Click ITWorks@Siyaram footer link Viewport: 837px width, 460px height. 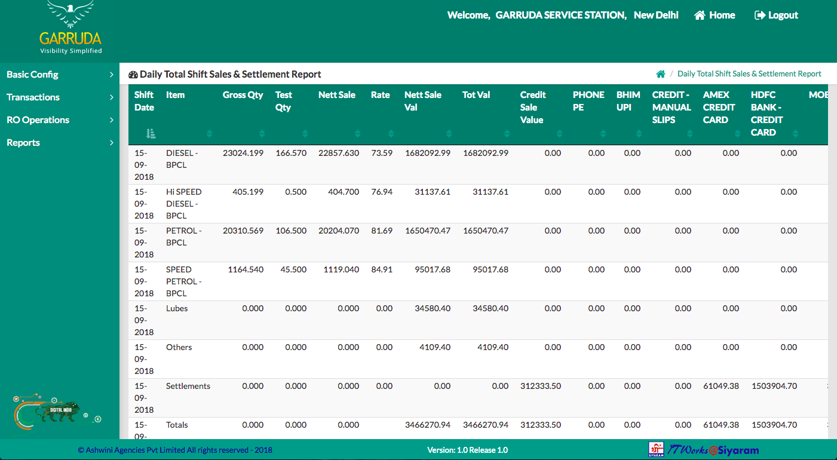(713, 450)
